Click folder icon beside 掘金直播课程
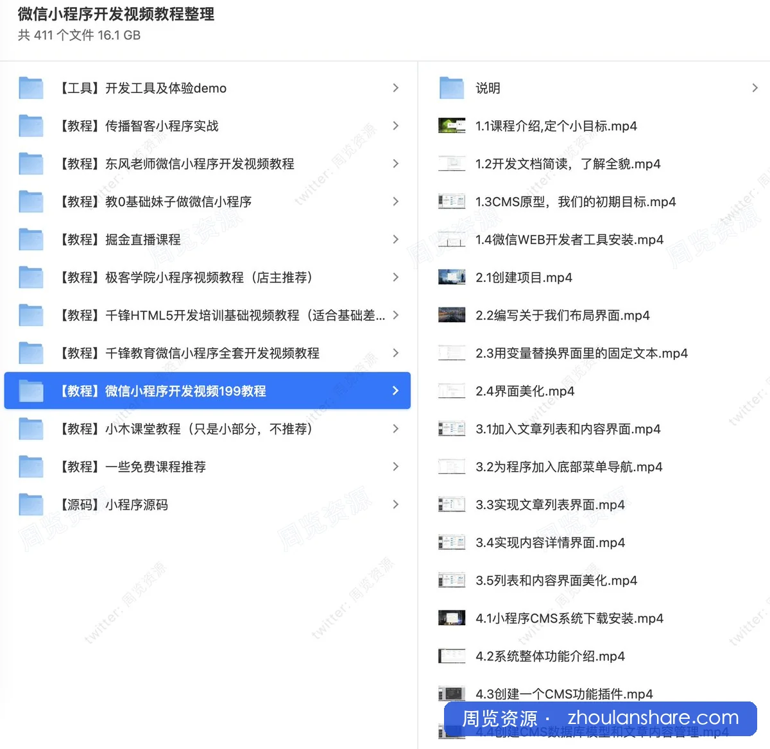Screen dimensions: 770x749 31,239
